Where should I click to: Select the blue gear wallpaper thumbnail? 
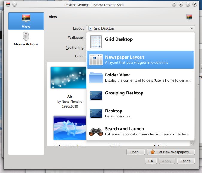tap(69, 128)
